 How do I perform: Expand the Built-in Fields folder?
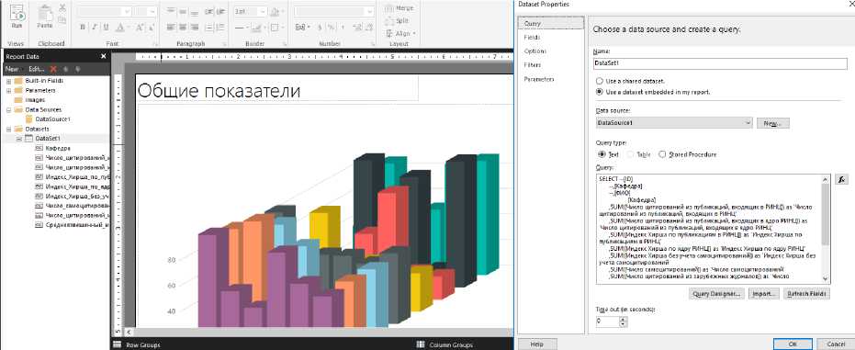click(9, 81)
